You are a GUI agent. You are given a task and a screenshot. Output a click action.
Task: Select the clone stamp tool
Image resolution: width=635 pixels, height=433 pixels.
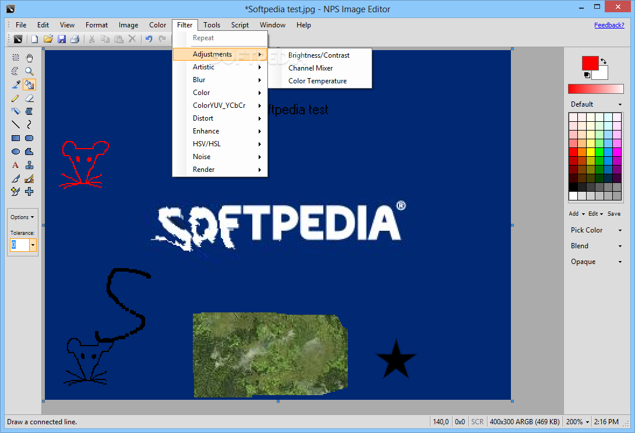tap(29, 165)
